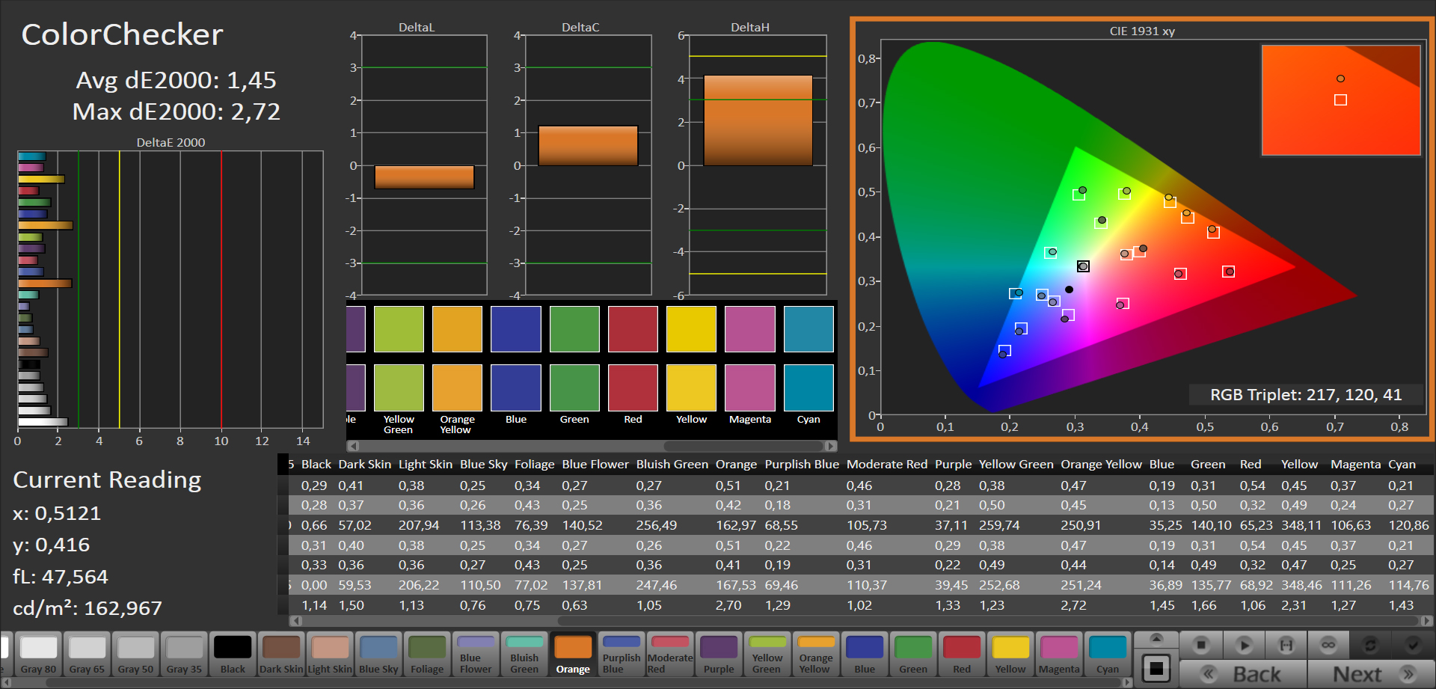Click the fL: 47,564 reading
1436x689 pixels.
61,577
